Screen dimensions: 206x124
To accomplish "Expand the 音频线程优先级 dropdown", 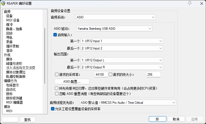I will (128, 102).
